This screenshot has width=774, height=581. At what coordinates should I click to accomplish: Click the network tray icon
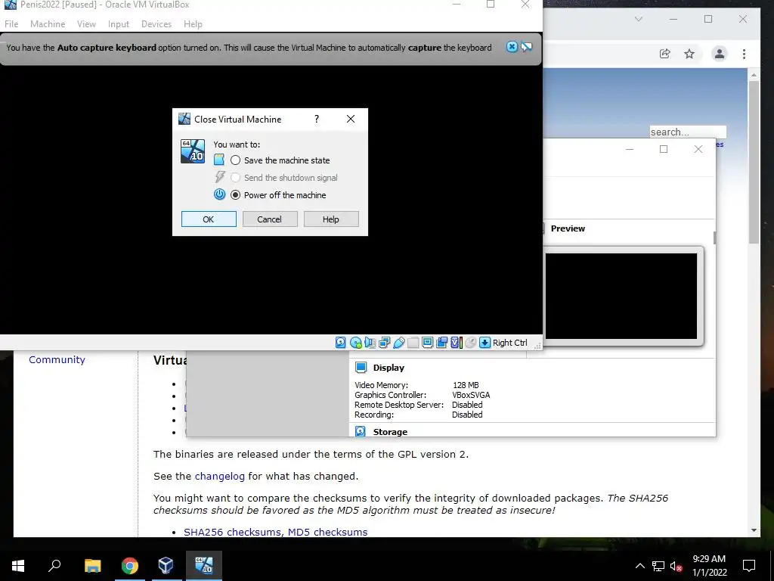pyautogui.click(x=658, y=566)
